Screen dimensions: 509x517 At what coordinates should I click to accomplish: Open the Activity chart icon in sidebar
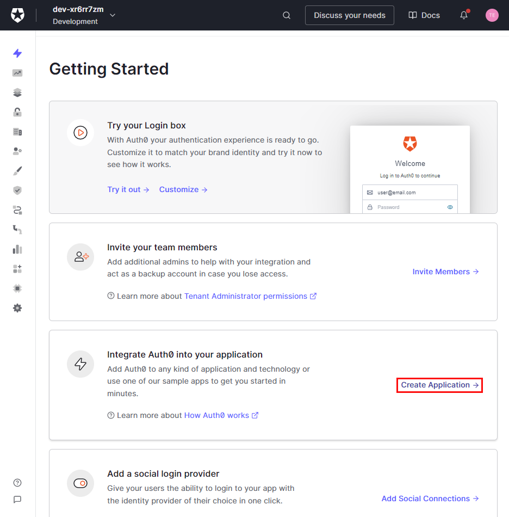coord(17,73)
